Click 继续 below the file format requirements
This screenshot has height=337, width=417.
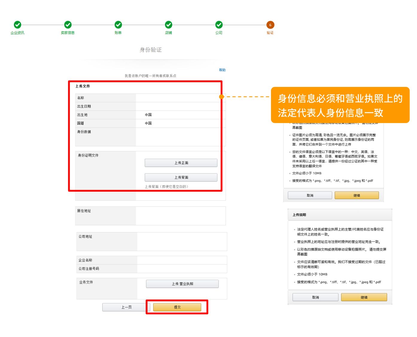pos(357,195)
